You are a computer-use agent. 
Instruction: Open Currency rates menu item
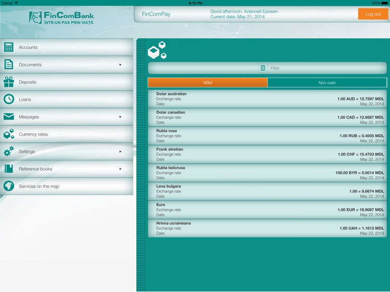[67, 134]
